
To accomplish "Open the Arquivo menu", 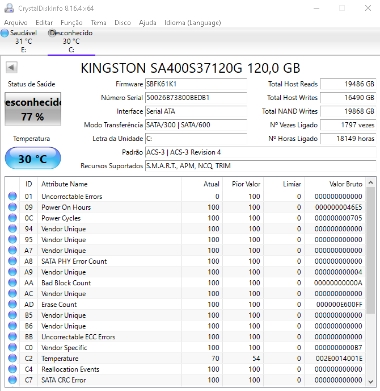I will 16,23.
